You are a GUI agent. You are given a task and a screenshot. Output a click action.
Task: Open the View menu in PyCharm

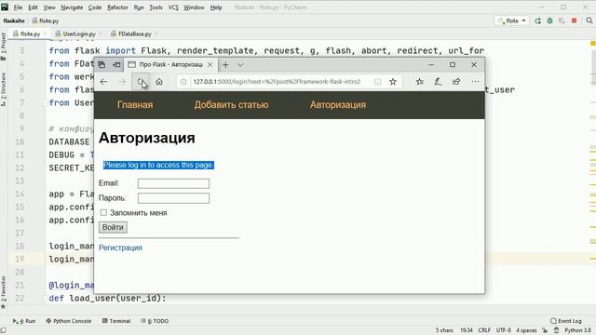[x=49, y=7]
